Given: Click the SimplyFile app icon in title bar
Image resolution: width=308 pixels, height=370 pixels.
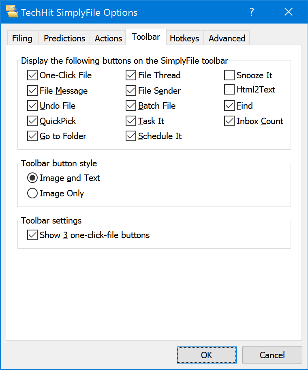Looking at the screenshot, I should tap(12, 12).
